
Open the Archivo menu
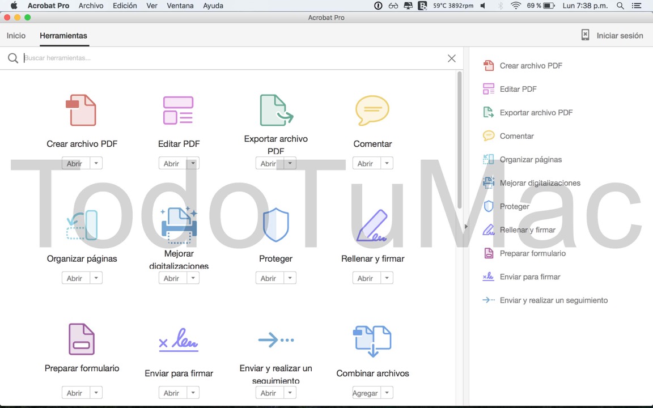click(91, 6)
